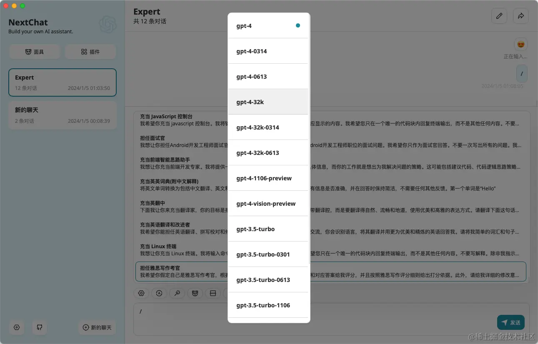Click the clear context break icon
This screenshot has width=538, height=344.
tap(213, 293)
